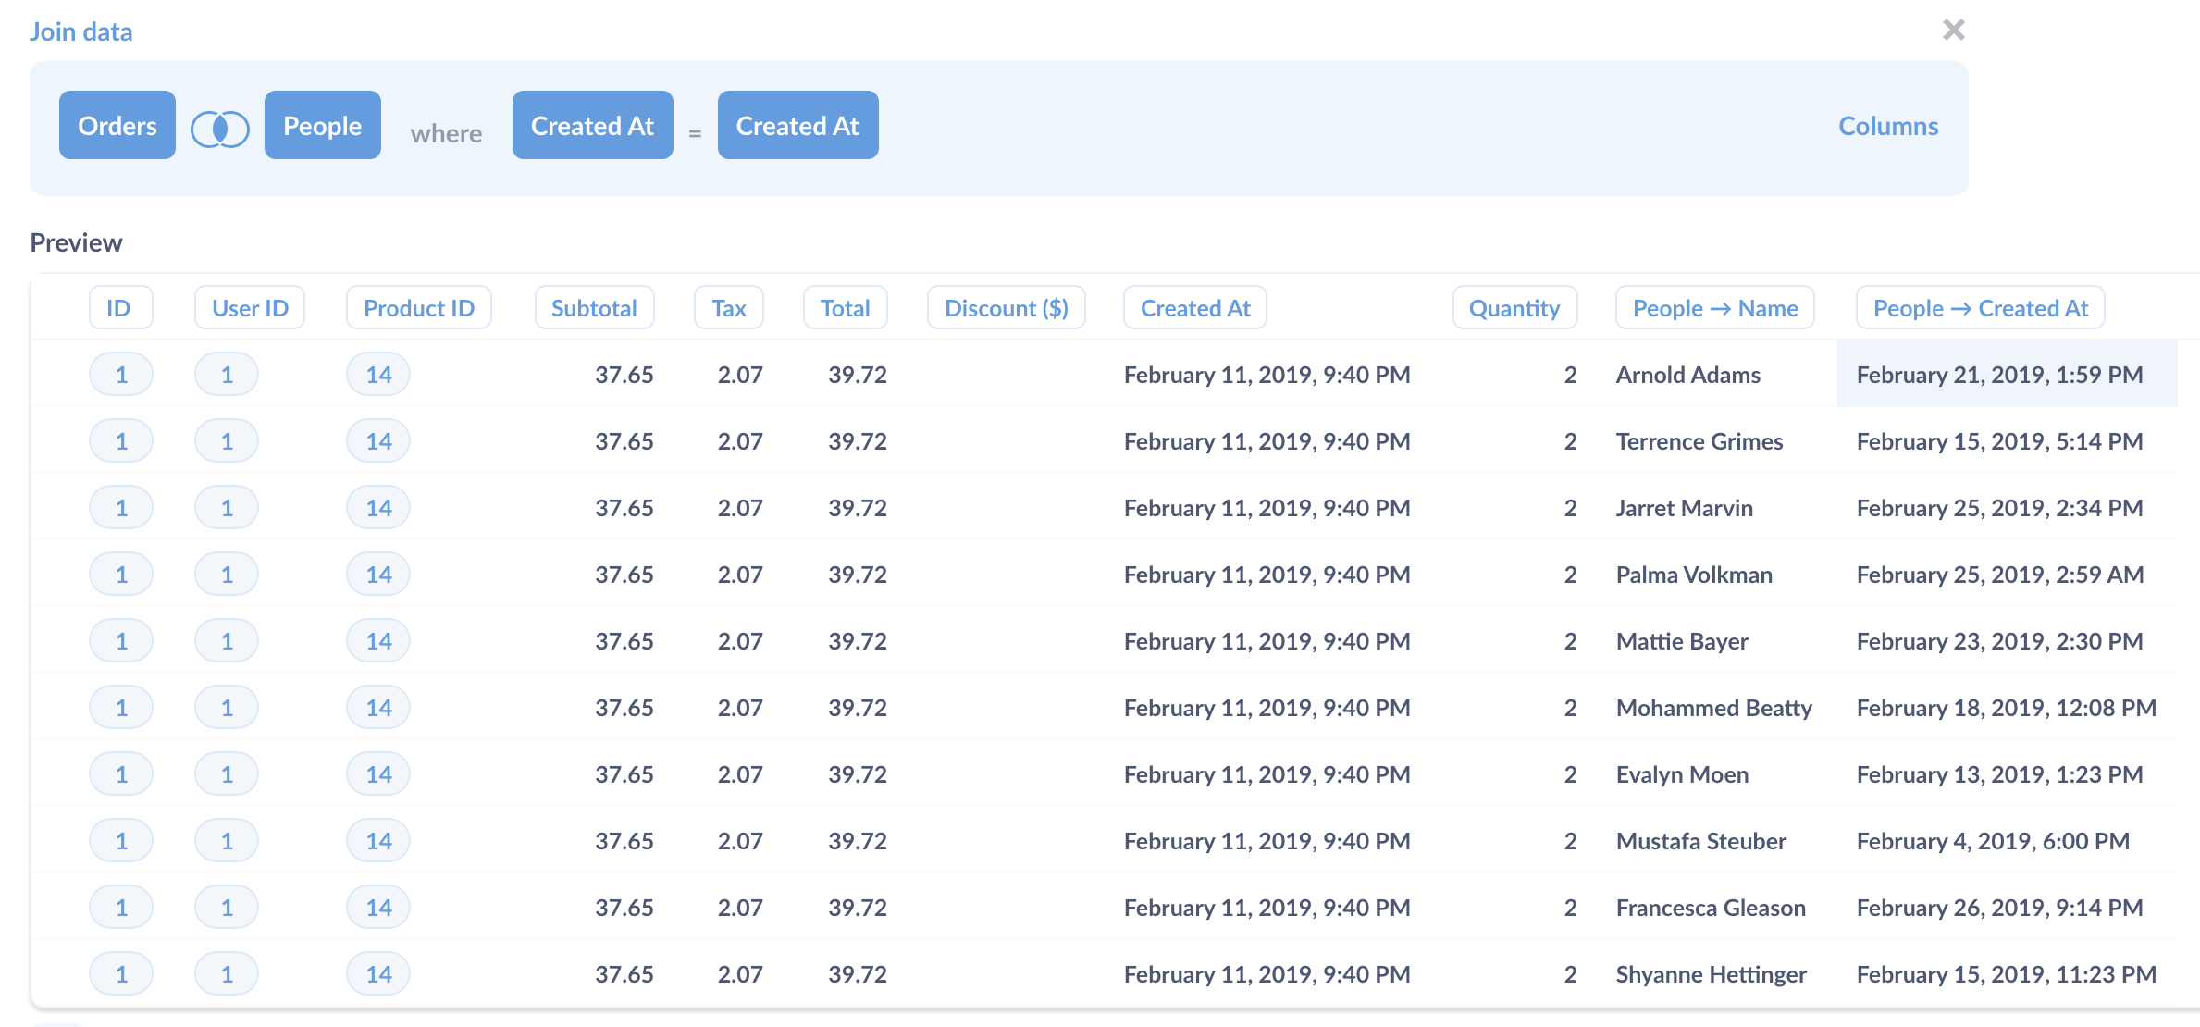The image size is (2200, 1027).
Task: Change the left Created At join column
Action: pos(592,125)
